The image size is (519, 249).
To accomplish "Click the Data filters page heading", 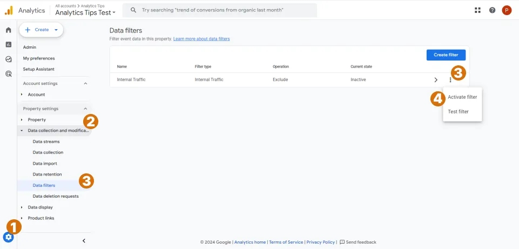I will 126,30.
